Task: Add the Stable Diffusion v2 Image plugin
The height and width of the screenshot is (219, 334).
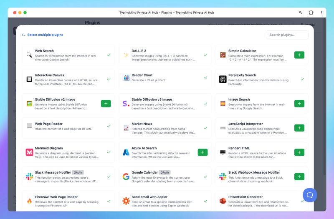Action: click(x=106, y=104)
